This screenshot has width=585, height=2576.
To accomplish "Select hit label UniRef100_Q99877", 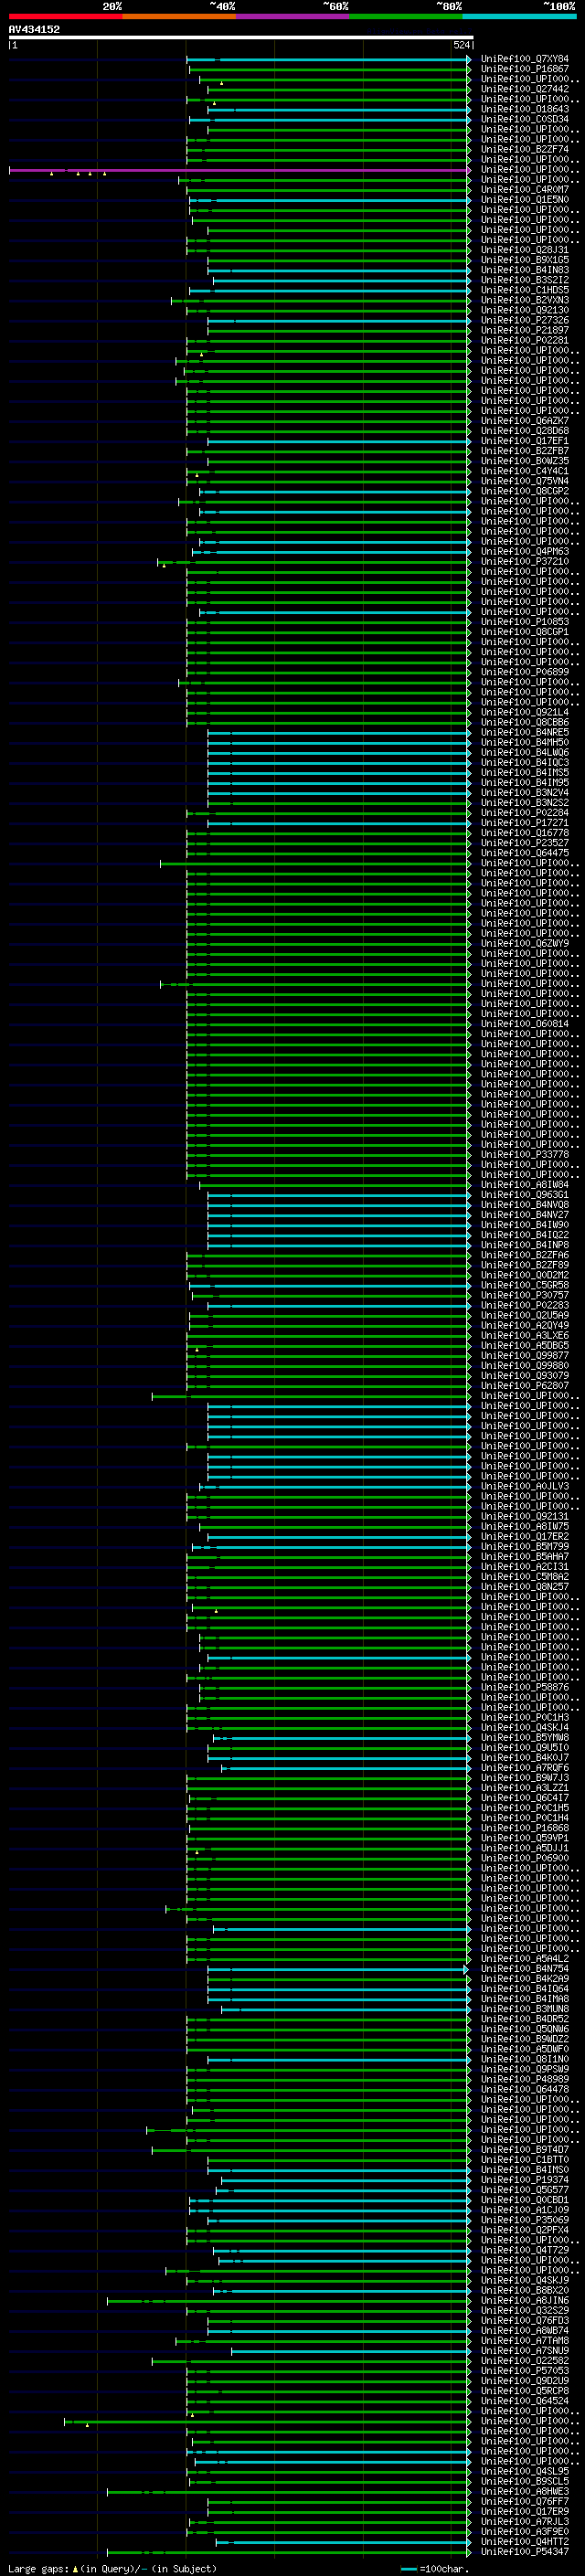I will [525, 1356].
